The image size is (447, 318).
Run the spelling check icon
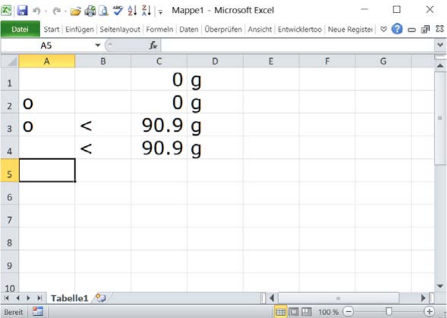(114, 10)
